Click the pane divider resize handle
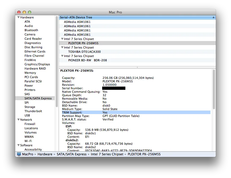 point(137,67)
